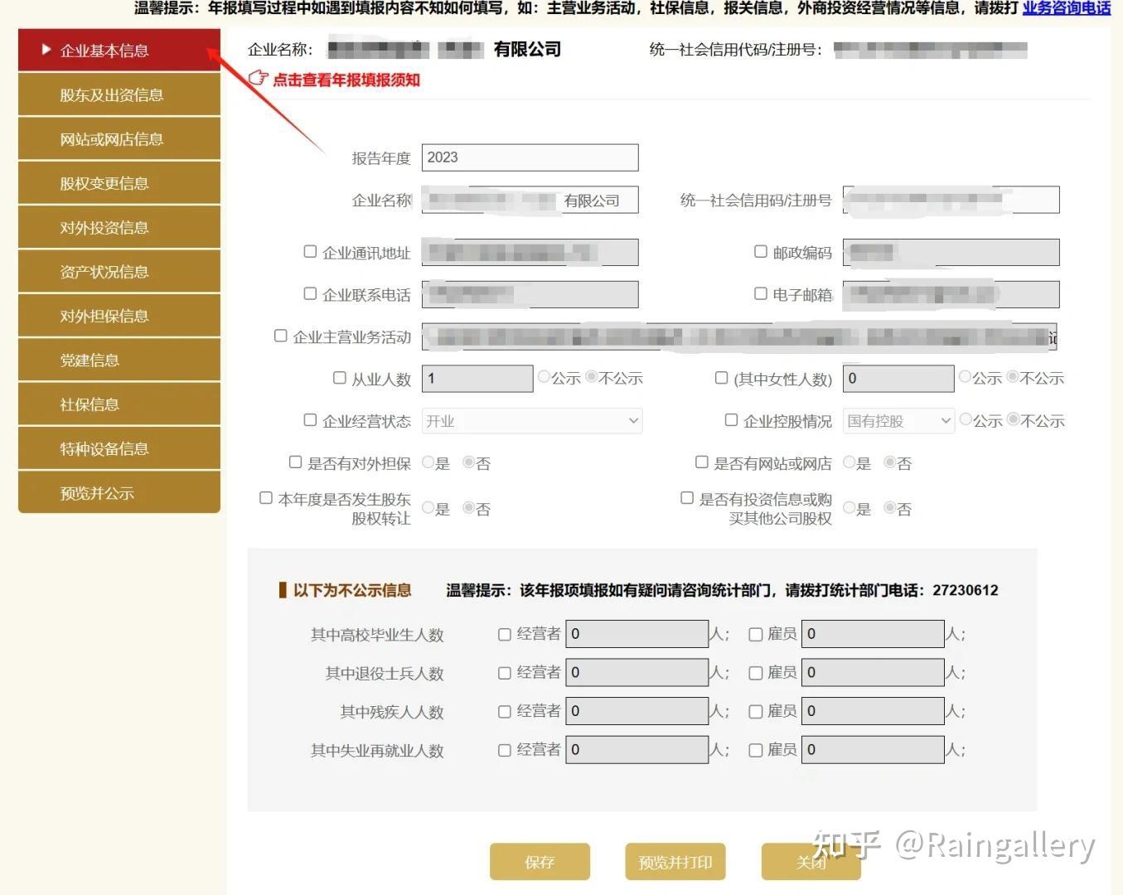
Task: Click the pointing hand icon beside 年报填报须知
Action: 259,78
